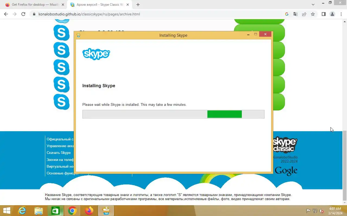This screenshot has width=347, height=216.
Task: Open the Звонки на телеф... footer link
Action: coord(60,160)
